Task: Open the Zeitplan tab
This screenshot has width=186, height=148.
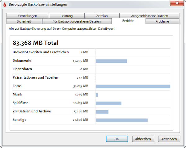Action: 102,16
